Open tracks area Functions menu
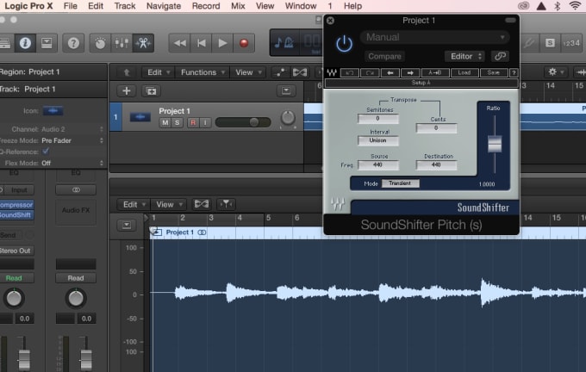 (x=203, y=72)
